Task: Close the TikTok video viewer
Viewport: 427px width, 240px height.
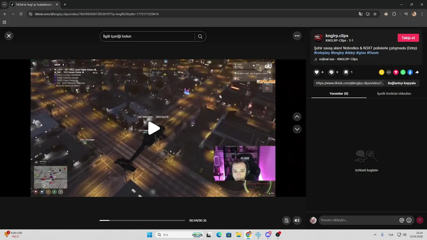Action: coord(9,36)
